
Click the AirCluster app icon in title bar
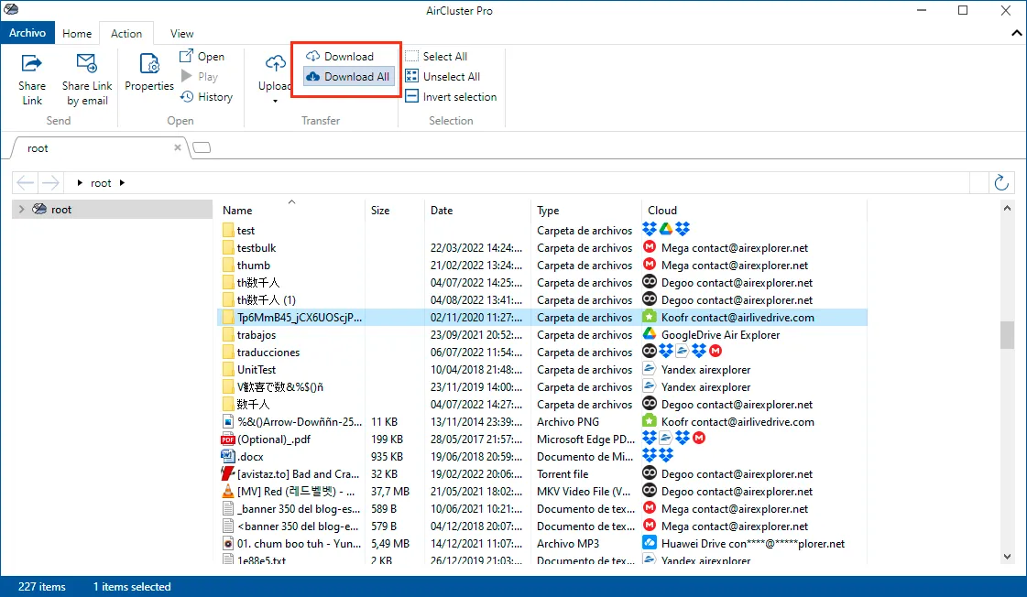(11, 9)
